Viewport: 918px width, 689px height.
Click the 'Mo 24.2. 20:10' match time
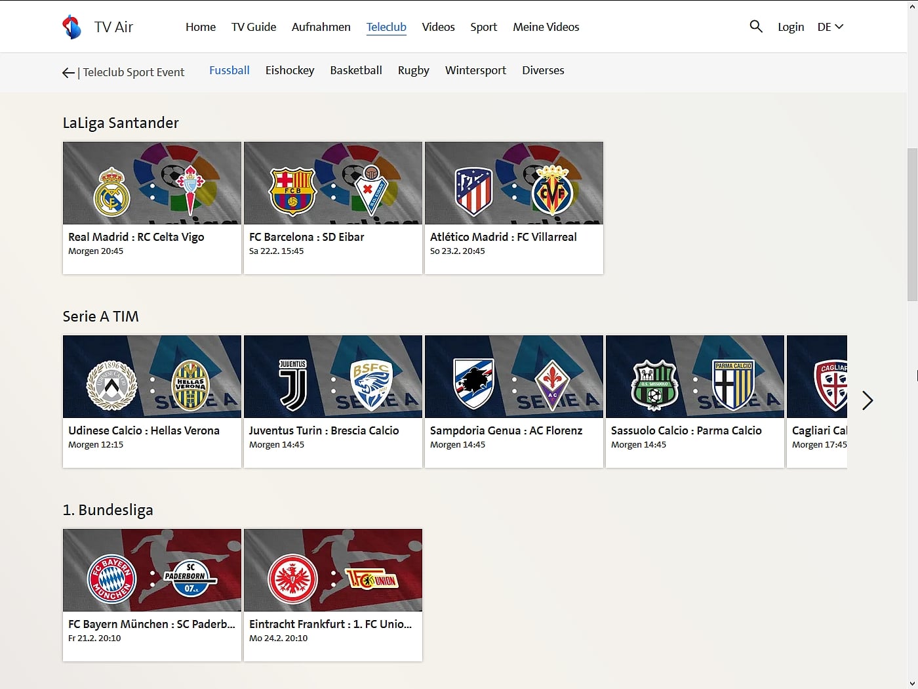(279, 638)
